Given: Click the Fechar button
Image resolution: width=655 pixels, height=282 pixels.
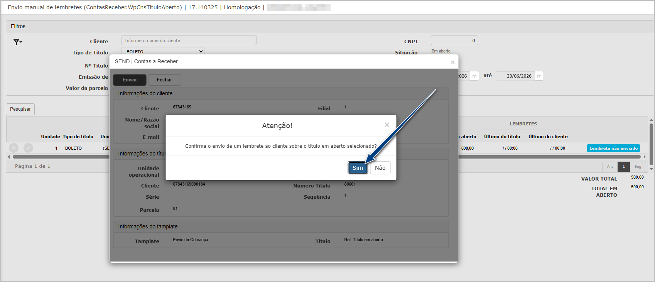Looking at the screenshot, I should pyautogui.click(x=164, y=80).
